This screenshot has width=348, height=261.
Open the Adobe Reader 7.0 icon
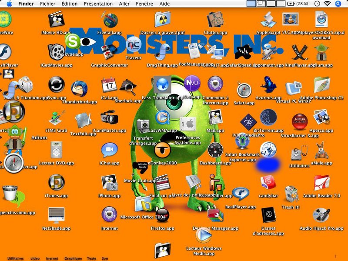pos(321,182)
